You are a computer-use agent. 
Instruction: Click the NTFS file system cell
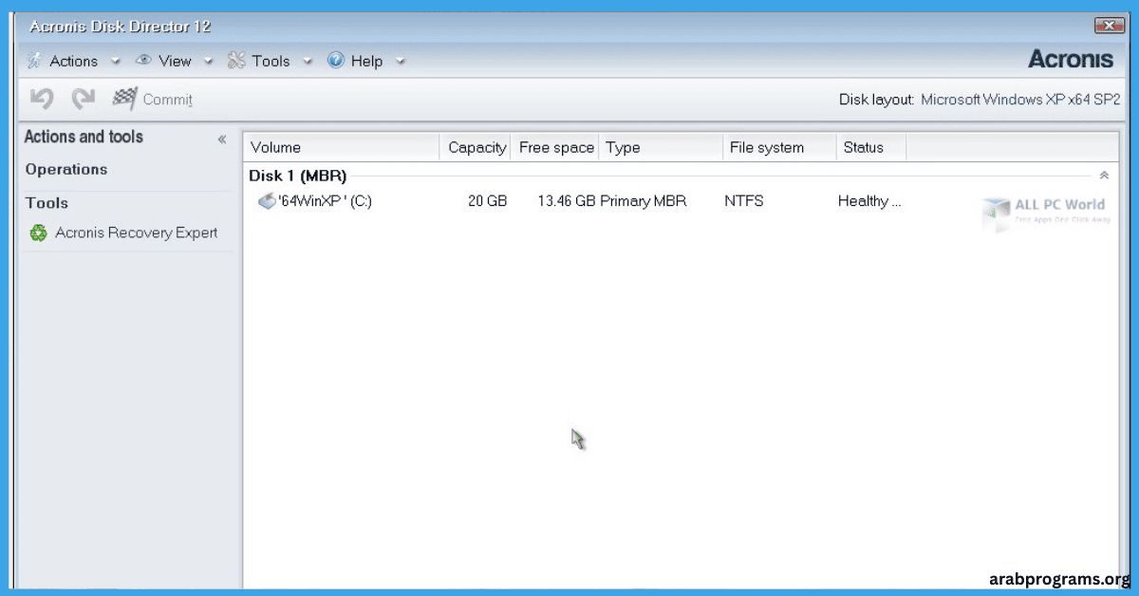pos(743,201)
